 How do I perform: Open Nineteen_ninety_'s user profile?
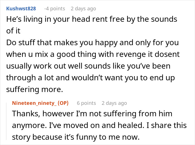click(x=34, y=103)
